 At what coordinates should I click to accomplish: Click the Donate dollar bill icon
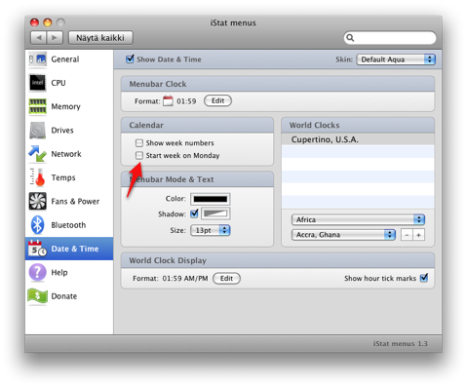click(x=38, y=296)
